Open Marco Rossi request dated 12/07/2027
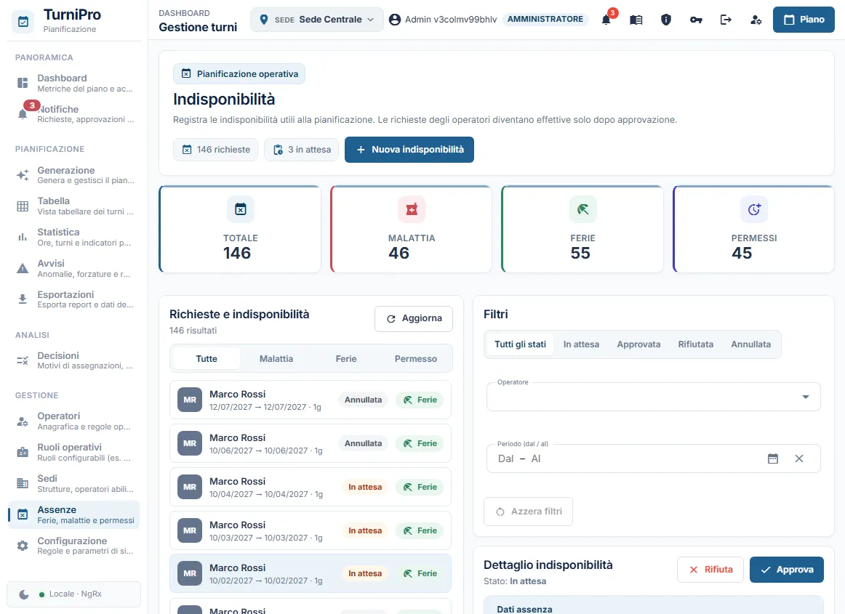845x614 pixels. [311, 400]
